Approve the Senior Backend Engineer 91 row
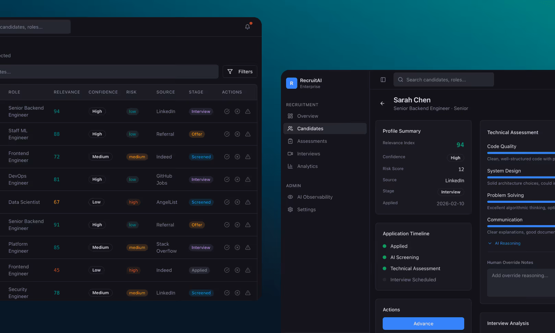Viewport: 555px width, 333px height. 227,225
